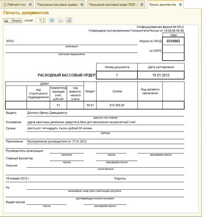
Task: Click the Основание text about сдача наличных
Action: 81,122
